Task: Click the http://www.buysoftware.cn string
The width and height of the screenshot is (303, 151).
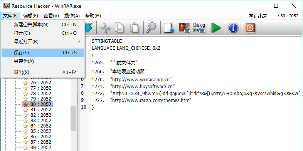Action: (142, 86)
